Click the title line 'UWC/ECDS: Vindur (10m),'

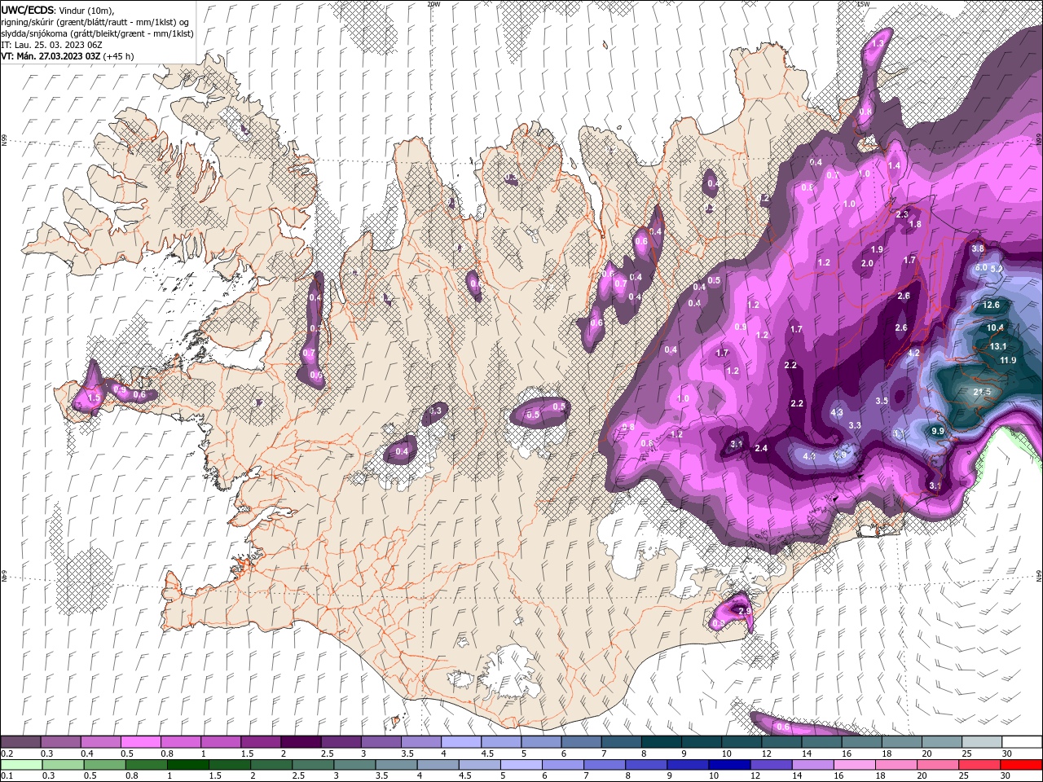(x=57, y=9)
